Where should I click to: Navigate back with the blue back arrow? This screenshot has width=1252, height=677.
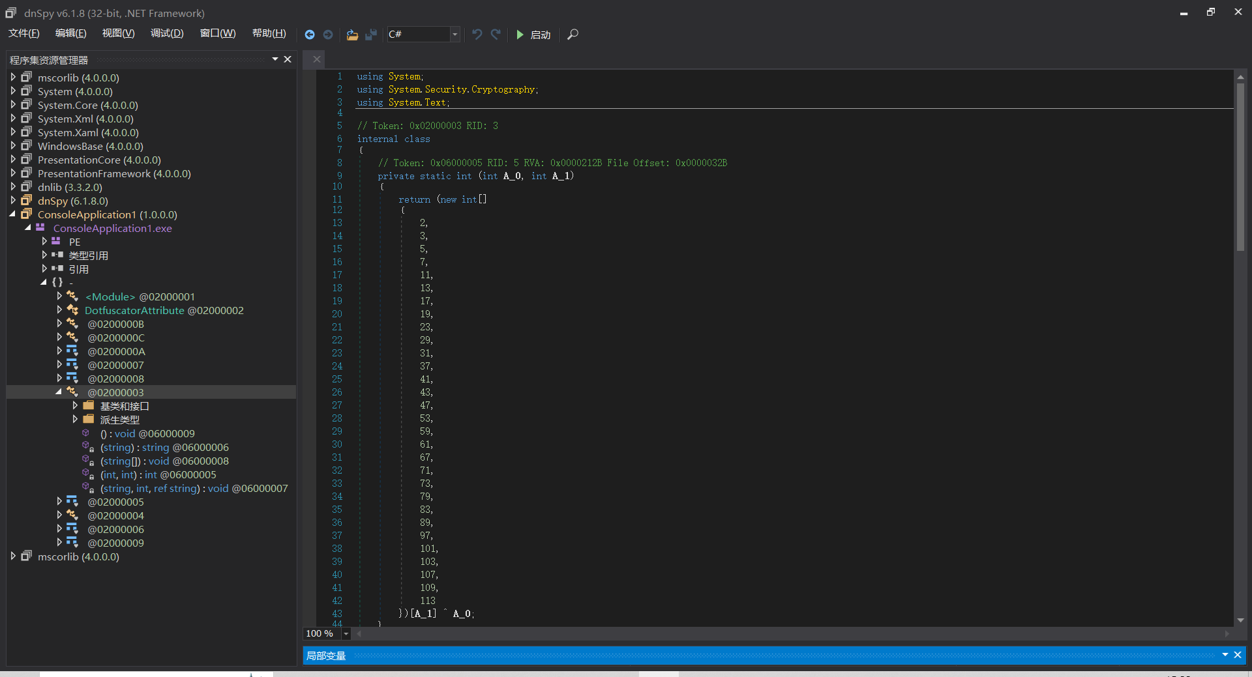click(310, 35)
